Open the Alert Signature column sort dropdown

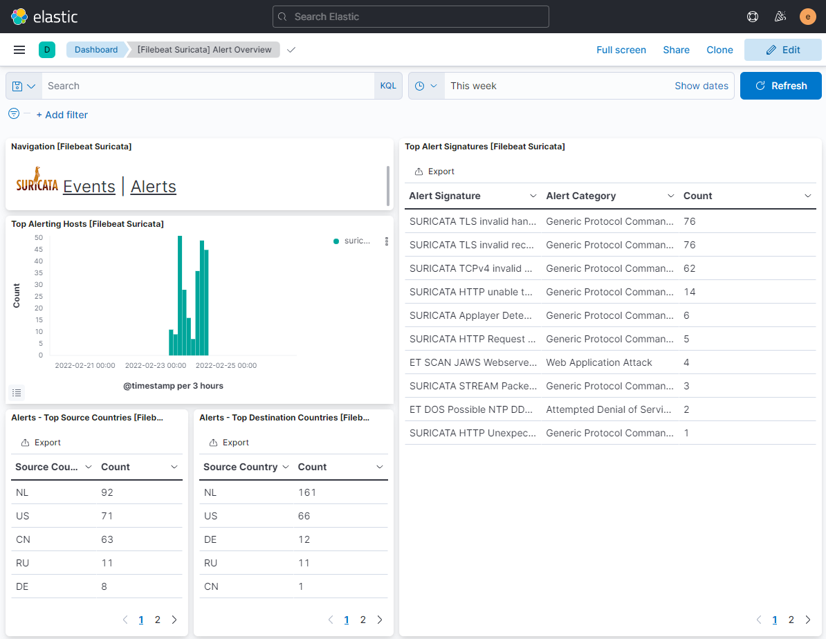point(533,196)
